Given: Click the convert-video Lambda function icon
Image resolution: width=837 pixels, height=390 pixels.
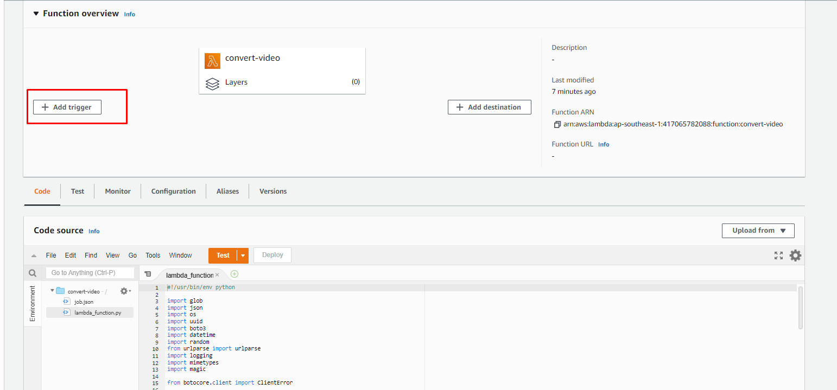Looking at the screenshot, I should coord(212,61).
